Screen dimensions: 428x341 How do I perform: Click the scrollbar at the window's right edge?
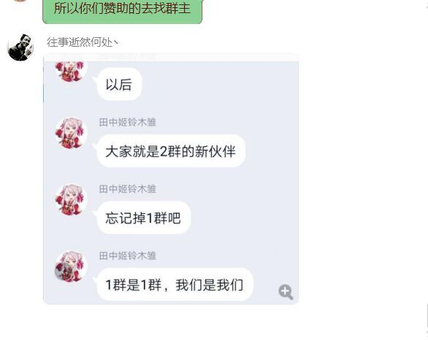point(427,316)
